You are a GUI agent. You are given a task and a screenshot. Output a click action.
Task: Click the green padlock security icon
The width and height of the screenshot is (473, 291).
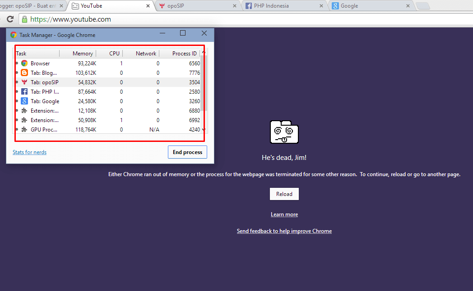(x=25, y=19)
